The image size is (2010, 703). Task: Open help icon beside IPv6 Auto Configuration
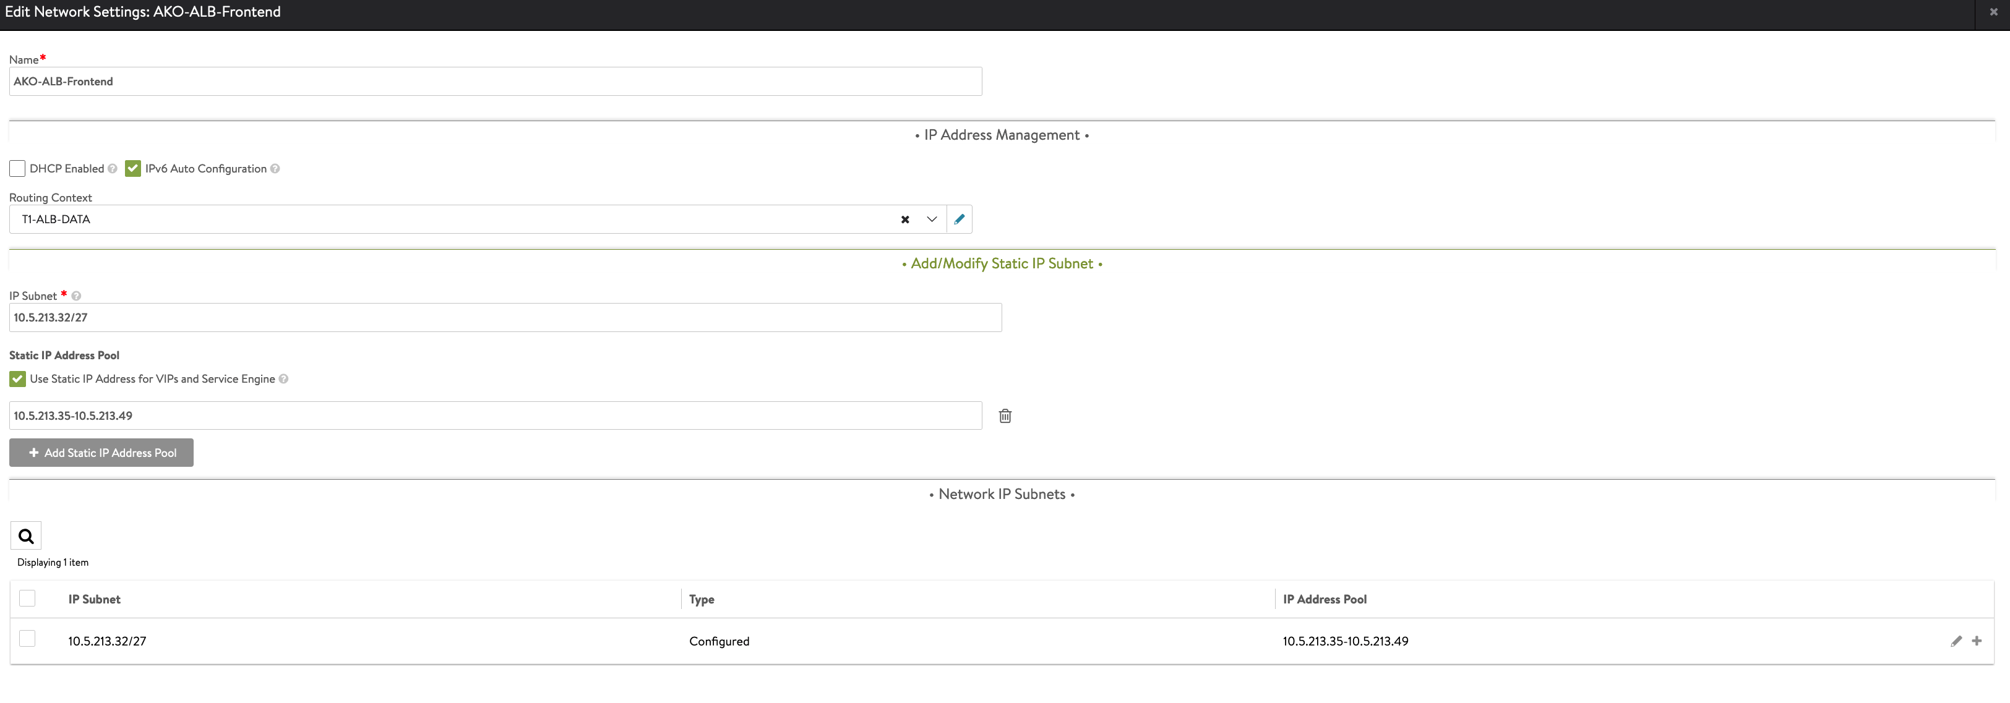point(275,169)
